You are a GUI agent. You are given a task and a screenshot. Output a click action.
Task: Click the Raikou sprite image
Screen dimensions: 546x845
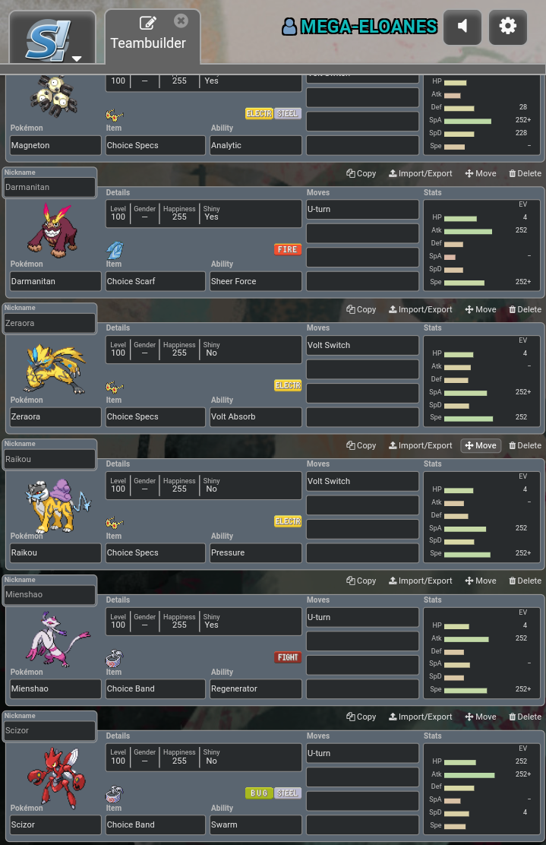point(58,505)
